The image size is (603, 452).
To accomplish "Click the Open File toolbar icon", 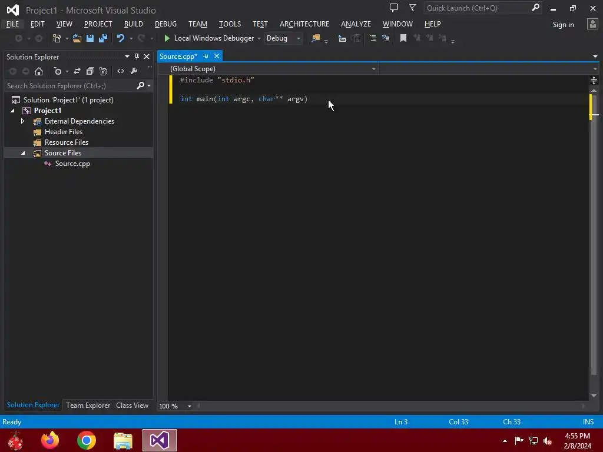I will coord(77,38).
